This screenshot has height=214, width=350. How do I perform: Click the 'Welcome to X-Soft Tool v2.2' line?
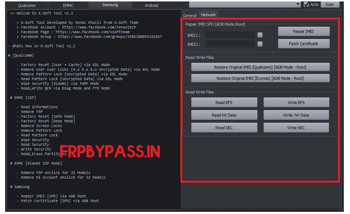[x=42, y=13]
